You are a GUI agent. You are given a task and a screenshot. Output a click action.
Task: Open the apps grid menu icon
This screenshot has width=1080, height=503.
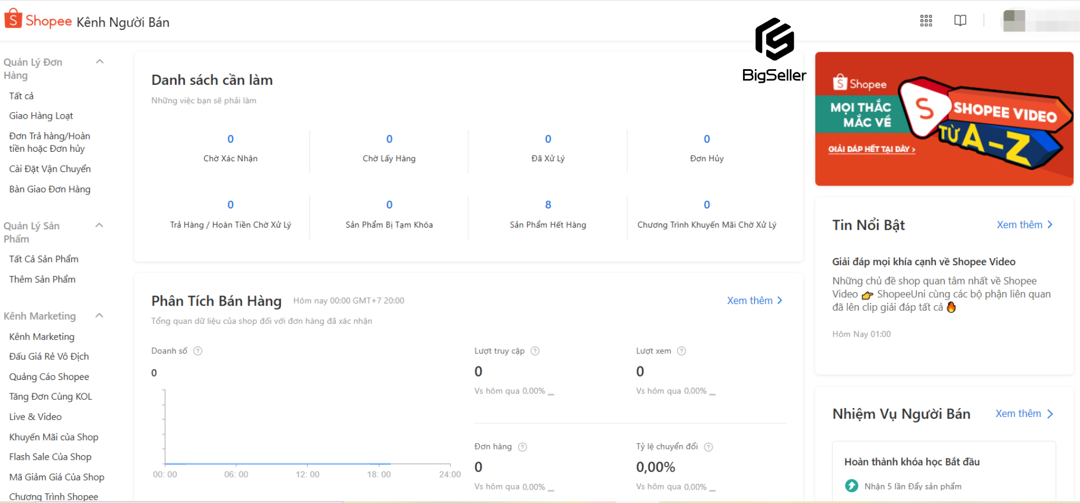[x=926, y=21]
